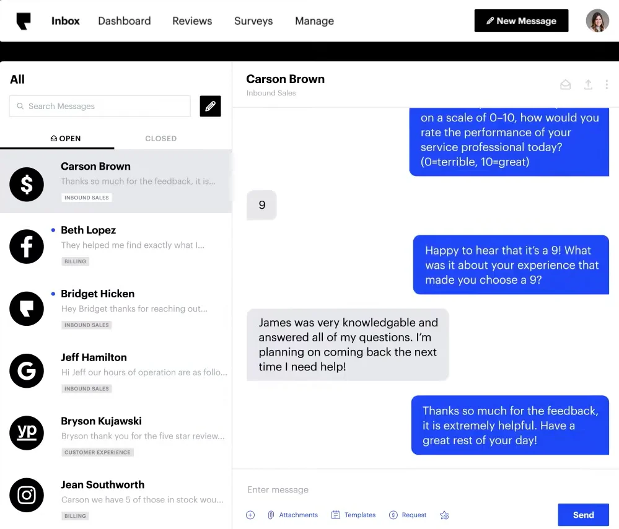
Task: Open Beth Lopez conversation name
Action: click(89, 230)
